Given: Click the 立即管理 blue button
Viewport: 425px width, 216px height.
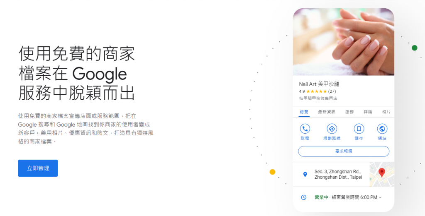Looking at the screenshot, I should click(38, 168).
